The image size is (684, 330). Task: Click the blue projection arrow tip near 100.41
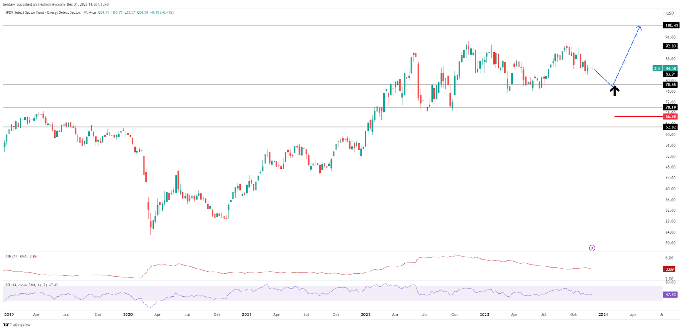point(640,27)
